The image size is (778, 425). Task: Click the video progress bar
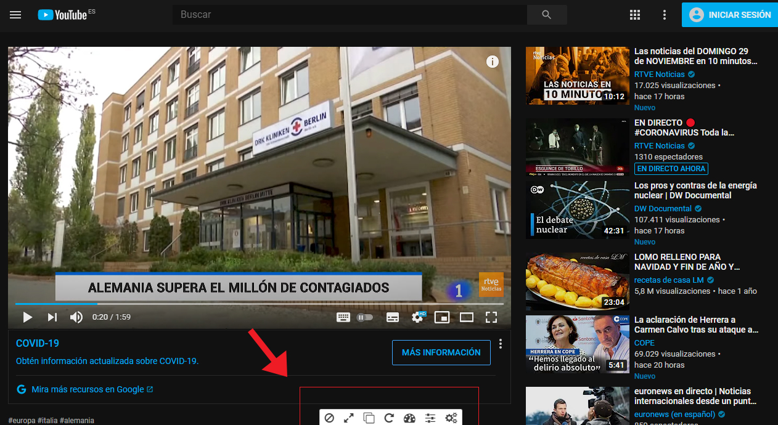[x=260, y=304]
